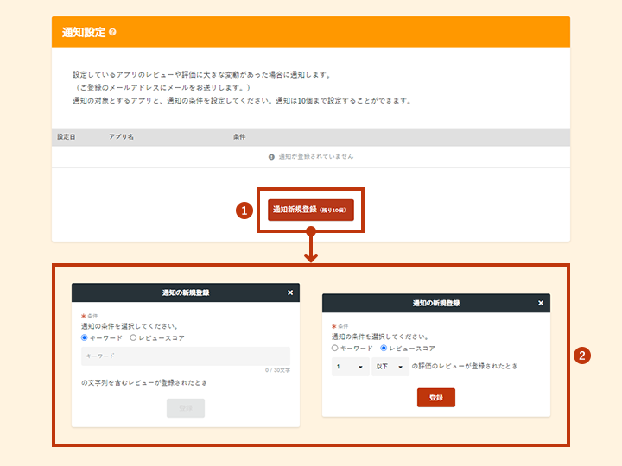Select キーワード radio in the left dialog
This screenshot has height=466, width=622.
point(85,337)
